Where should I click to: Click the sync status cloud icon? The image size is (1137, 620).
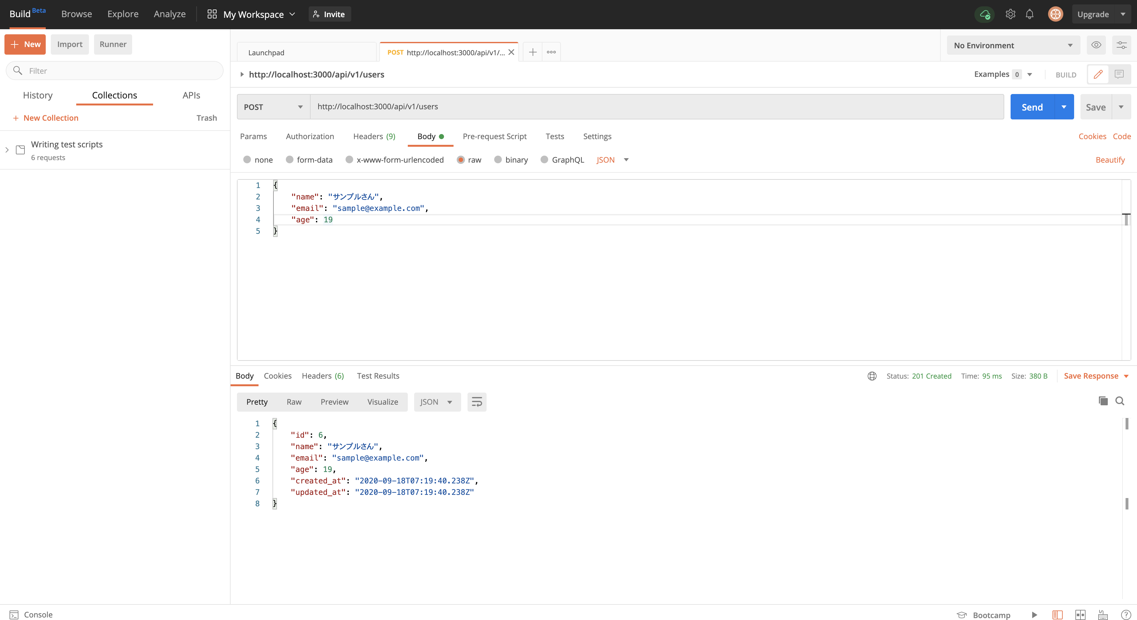[984, 15]
